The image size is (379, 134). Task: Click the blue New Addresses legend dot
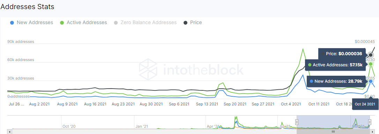pos(12,23)
